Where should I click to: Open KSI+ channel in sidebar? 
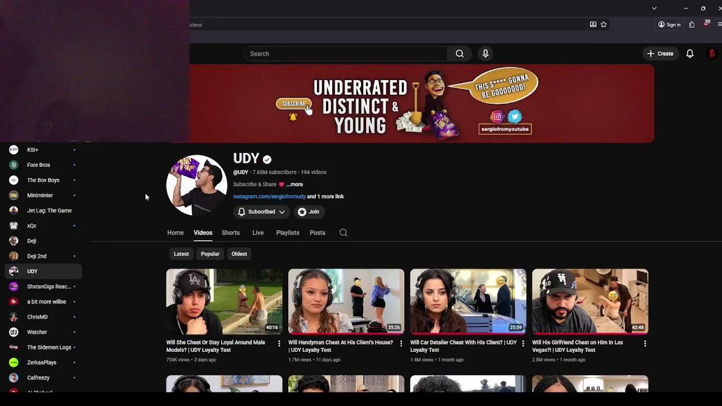[43, 150]
